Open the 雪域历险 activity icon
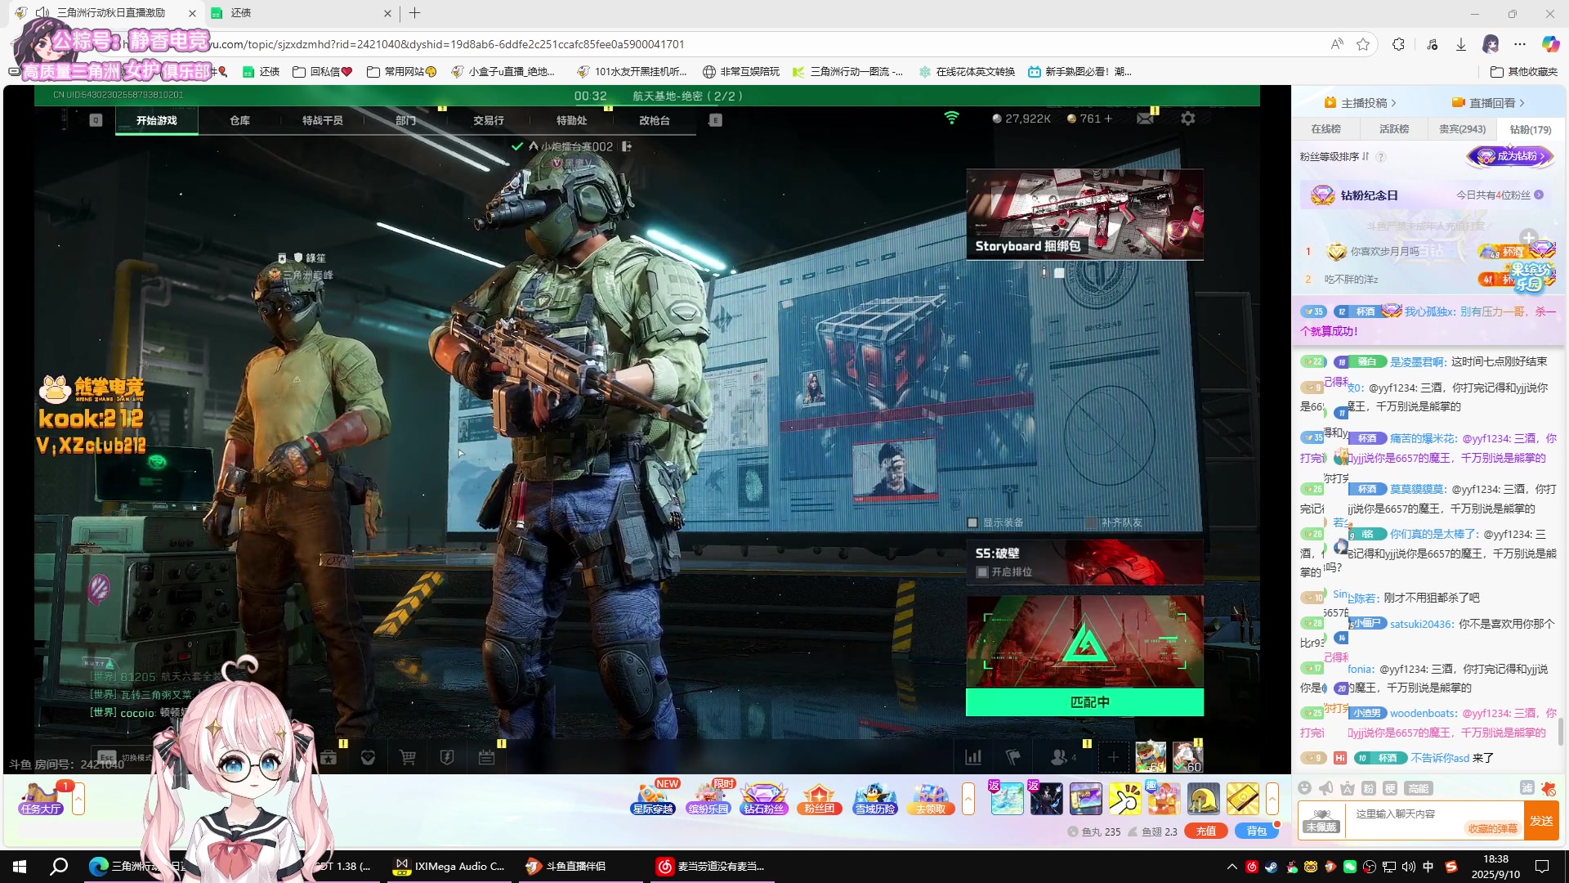The width and height of the screenshot is (1569, 883). point(874,799)
